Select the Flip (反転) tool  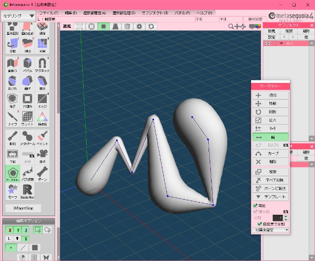(12, 45)
